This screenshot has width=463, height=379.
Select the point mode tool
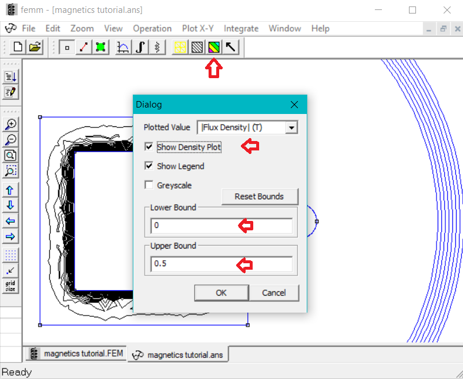point(67,48)
